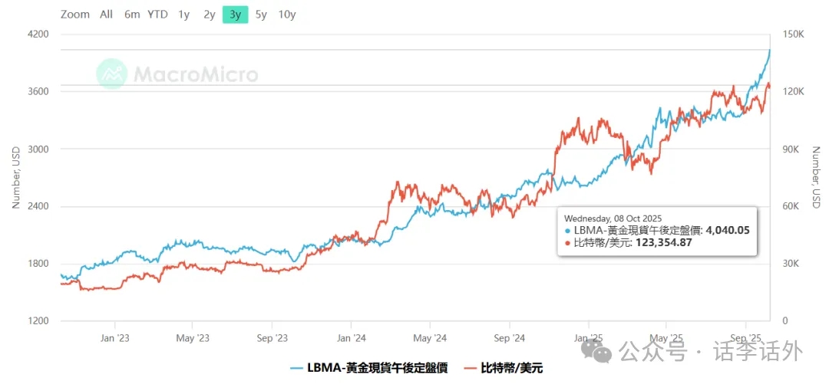Viewport: 829px width, 384px height.
Task: Click the WeChat icon in the watermark
Action: tap(596, 351)
